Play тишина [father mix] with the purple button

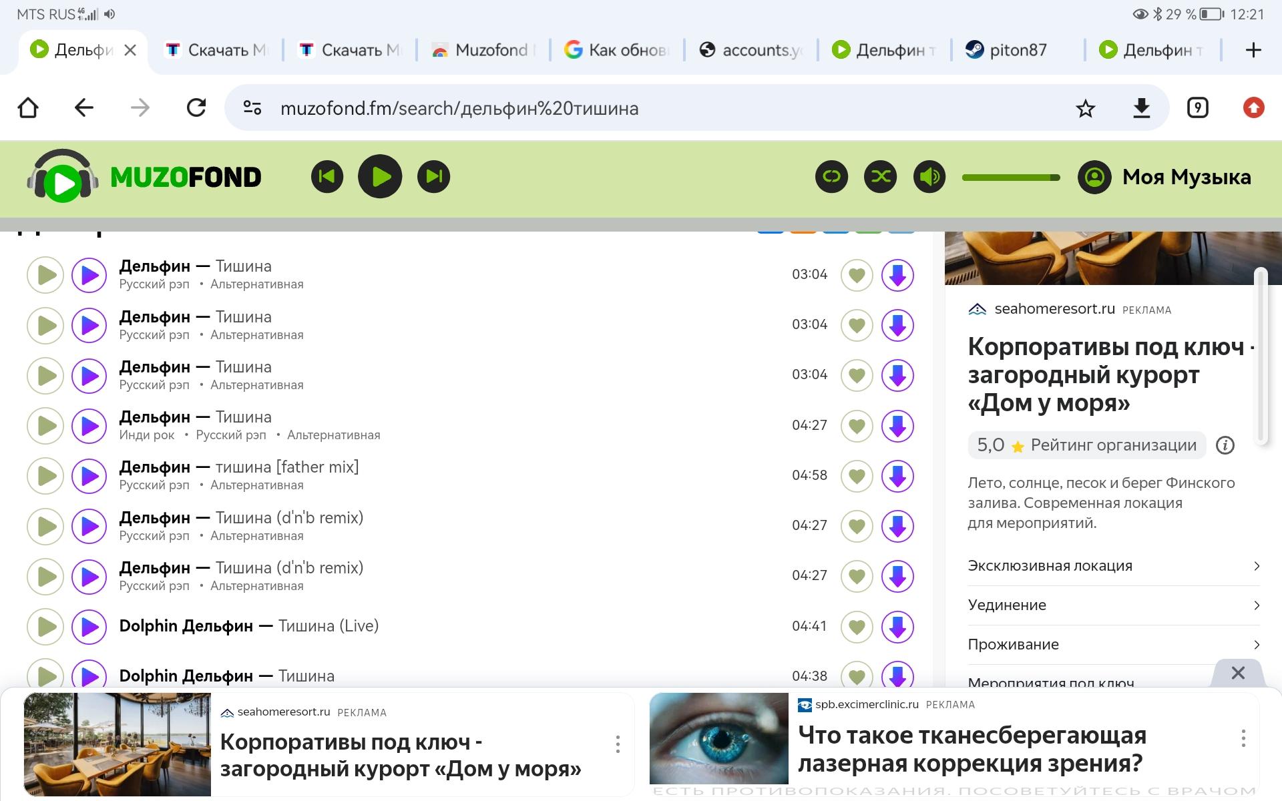tap(89, 476)
